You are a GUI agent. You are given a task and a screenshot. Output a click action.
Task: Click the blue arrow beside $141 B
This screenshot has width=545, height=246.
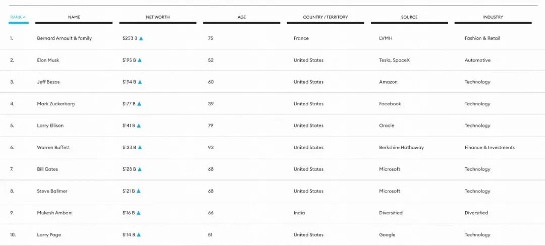(x=139, y=126)
